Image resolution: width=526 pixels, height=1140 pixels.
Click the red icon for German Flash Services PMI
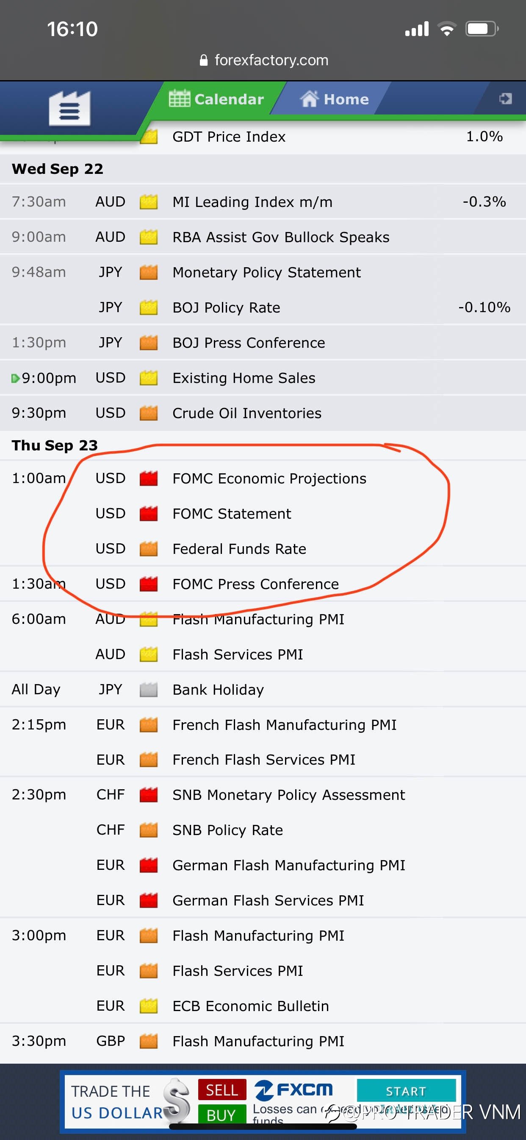[x=149, y=900]
